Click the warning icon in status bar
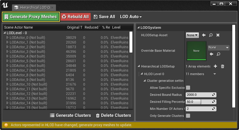Image resolution: width=239 pixels, height=130 pixels. (6, 125)
